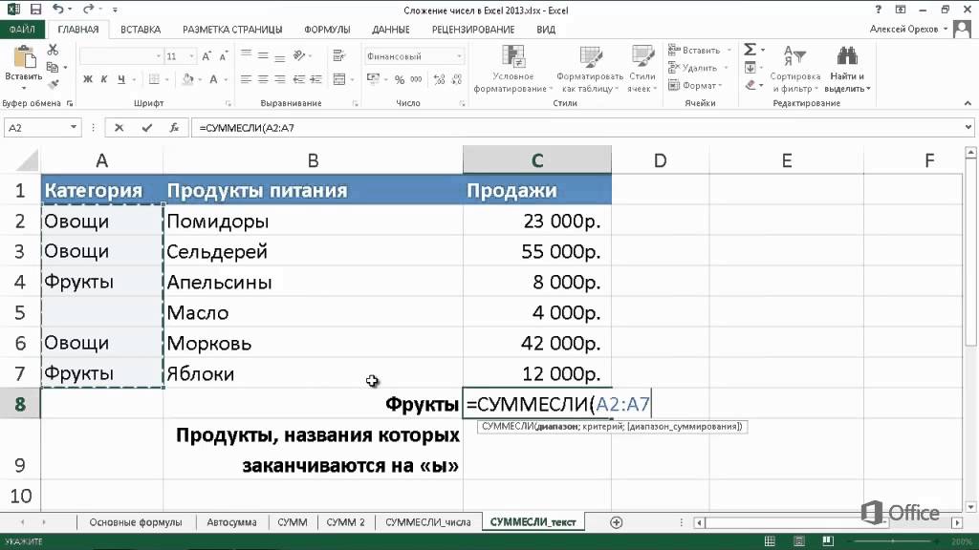Click the increase indent icon
The image size is (979, 550).
coord(315,80)
